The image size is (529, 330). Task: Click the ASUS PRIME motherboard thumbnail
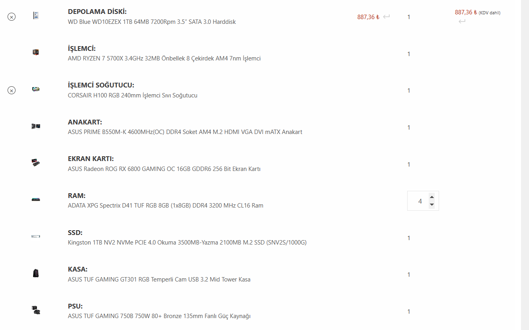pyautogui.click(x=36, y=126)
